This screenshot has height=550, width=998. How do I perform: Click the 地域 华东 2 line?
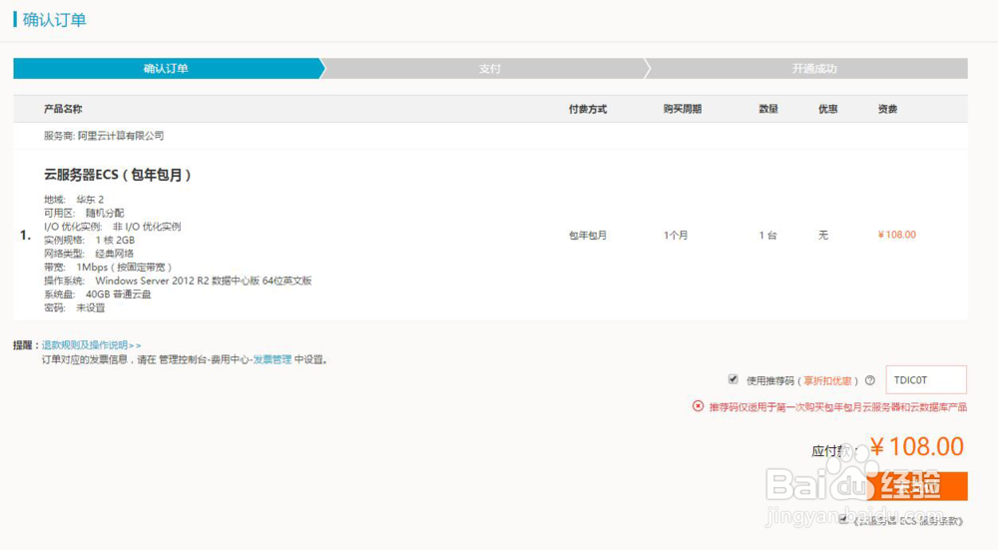tap(74, 200)
